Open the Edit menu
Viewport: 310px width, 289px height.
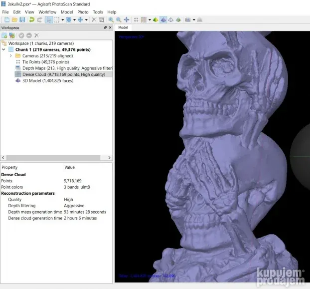[17, 12]
